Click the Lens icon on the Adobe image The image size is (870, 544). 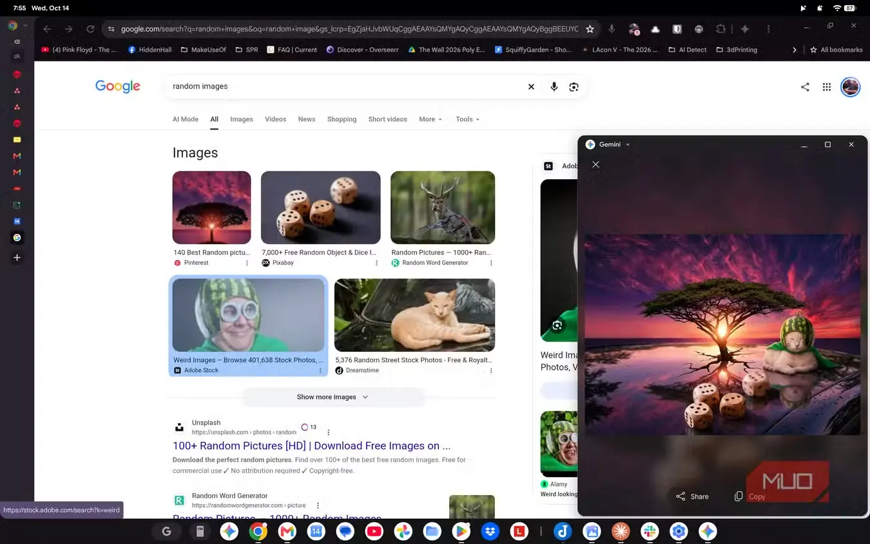(x=557, y=325)
